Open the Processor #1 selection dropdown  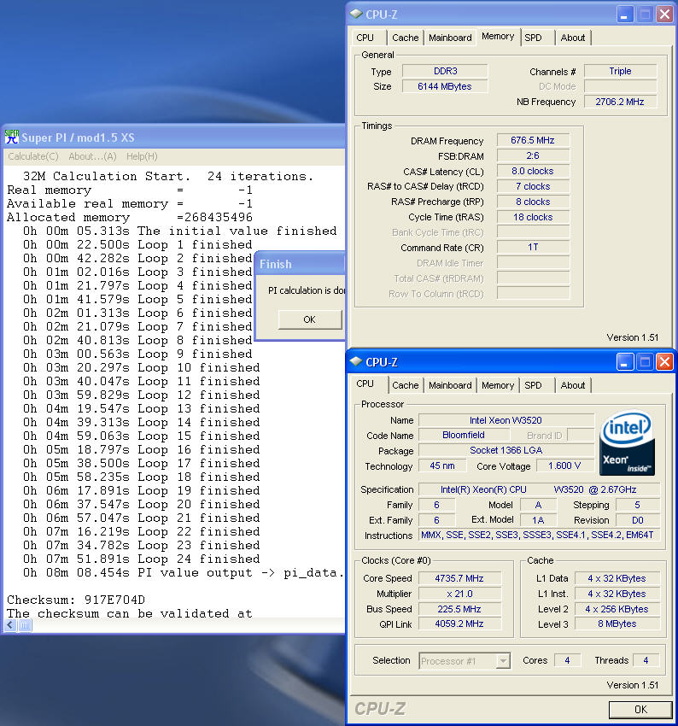click(x=465, y=661)
